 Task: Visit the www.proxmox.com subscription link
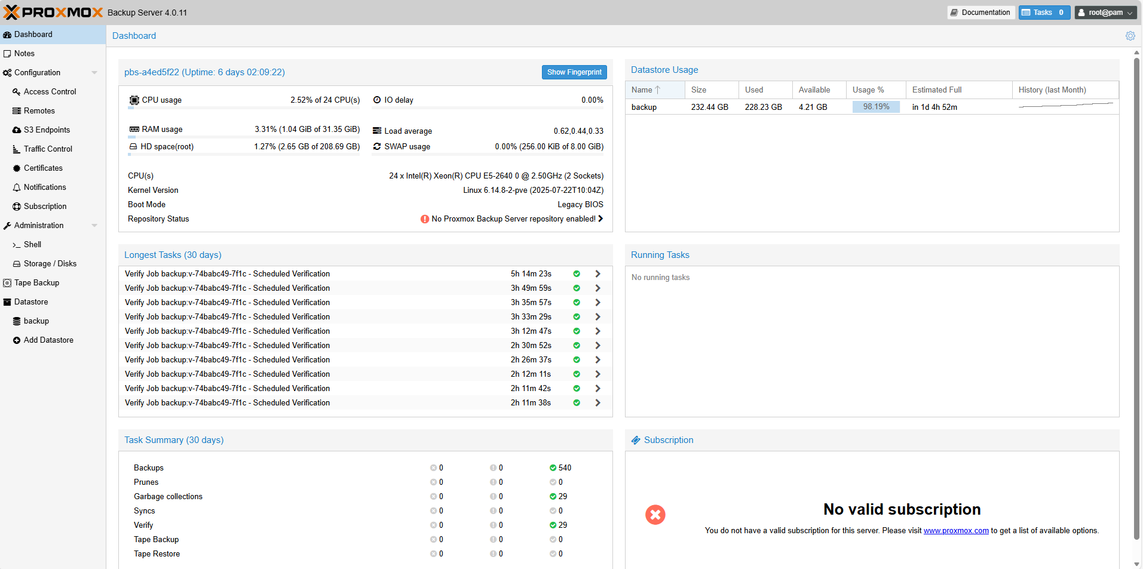click(955, 530)
